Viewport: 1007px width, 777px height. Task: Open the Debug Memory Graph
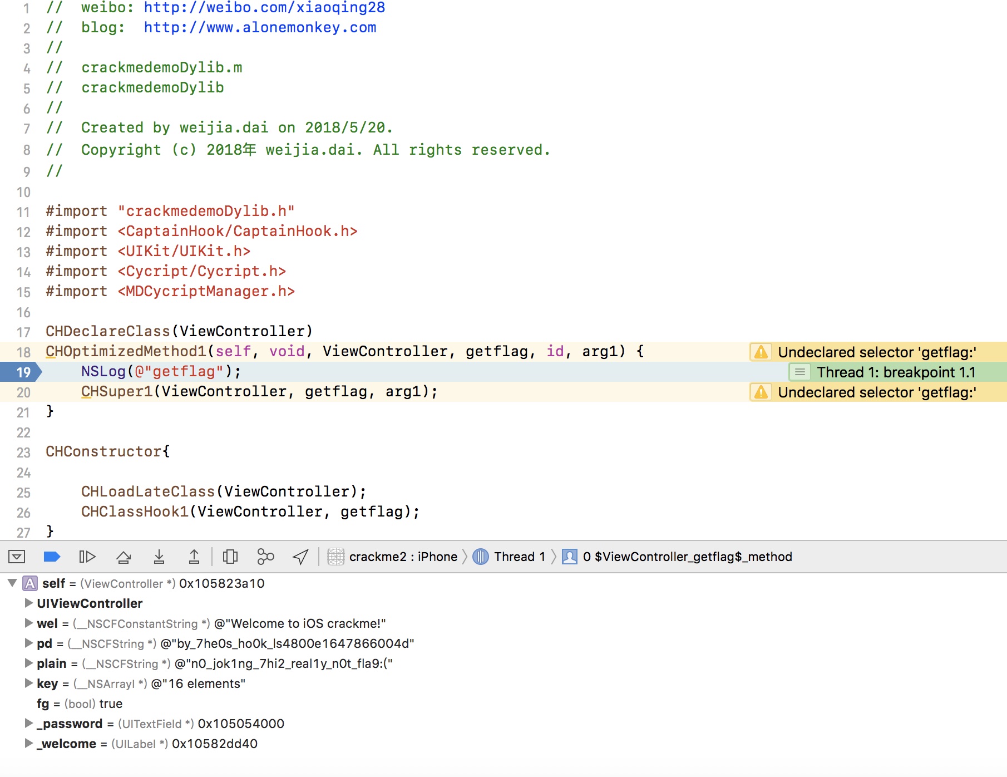(x=265, y=556)
